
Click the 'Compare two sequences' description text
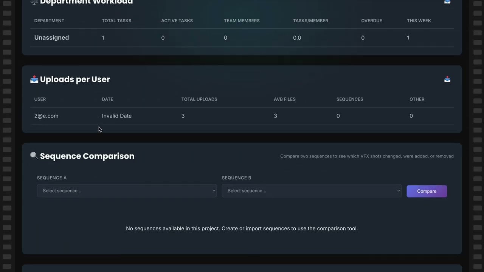tap(367, 156)
